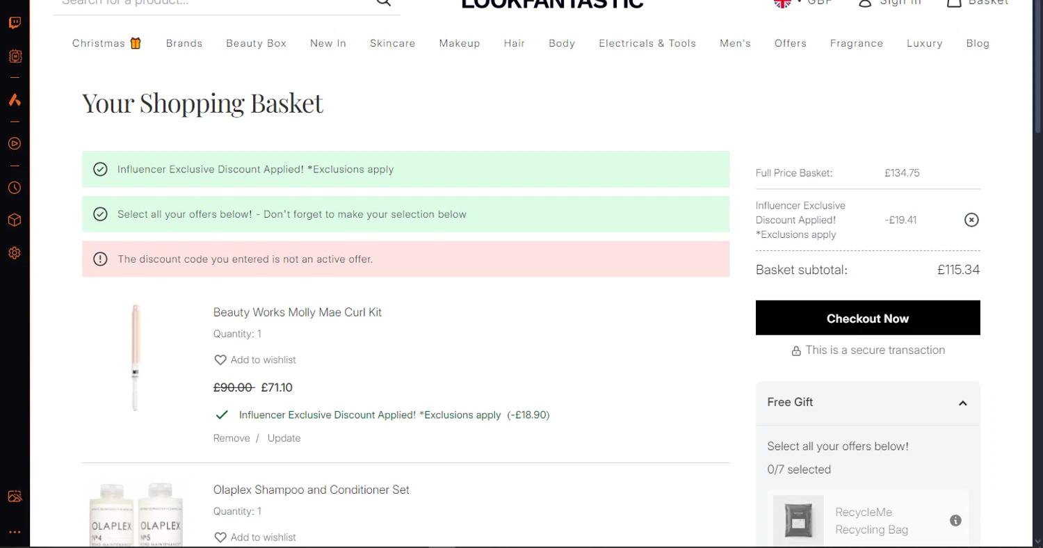Screen dimensions: 1043x548
Task: Click the Checkout Now button
Action: 868,318
